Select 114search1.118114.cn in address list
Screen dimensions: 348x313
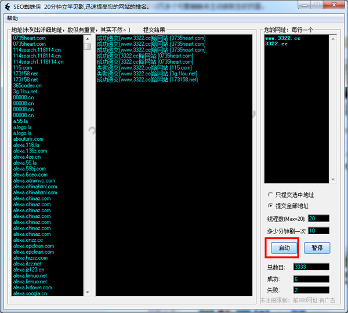[x=38, y=61]
